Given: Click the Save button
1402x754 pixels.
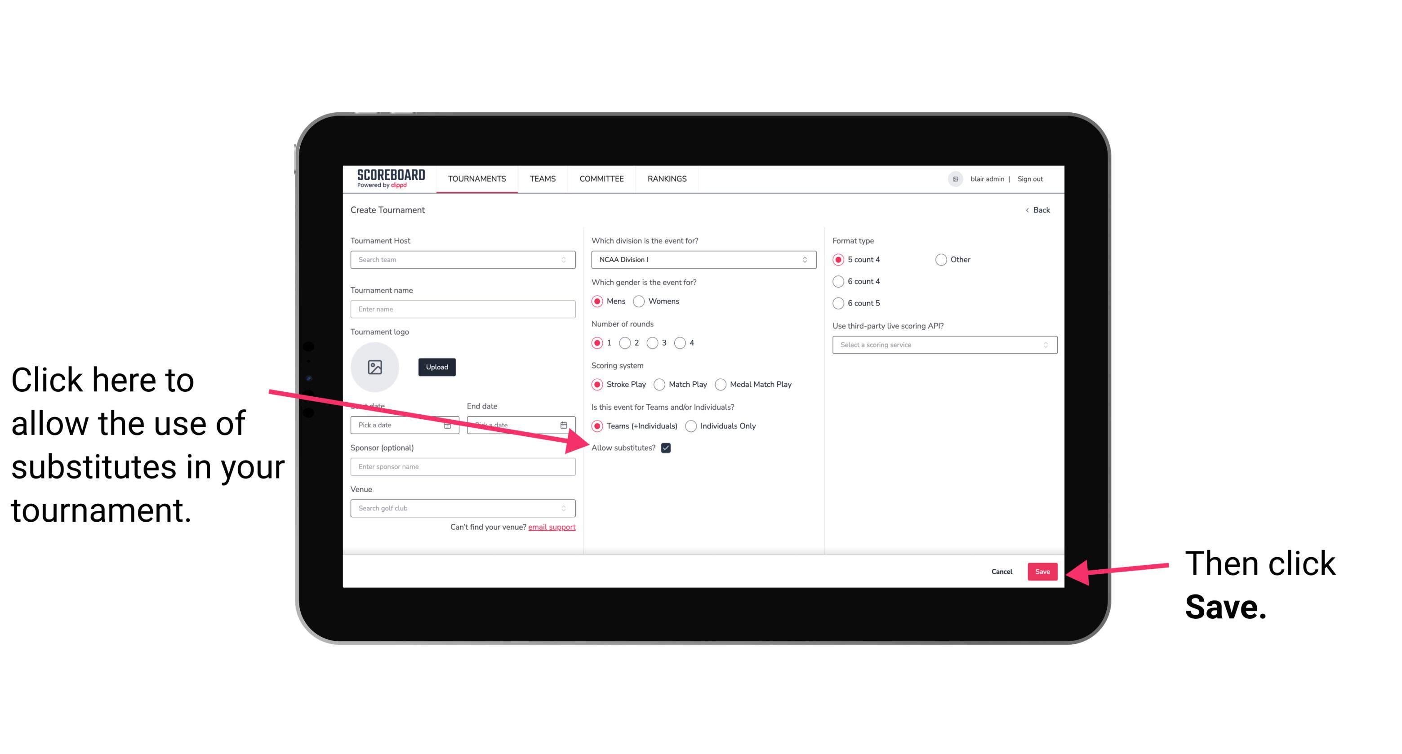Looking at the screenshot, I should point(1042,570).
